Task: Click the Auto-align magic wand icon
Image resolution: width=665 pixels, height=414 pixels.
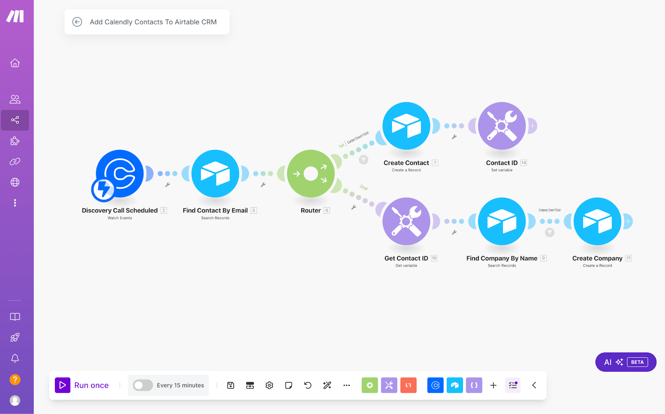Action: (x=327, y=385)
